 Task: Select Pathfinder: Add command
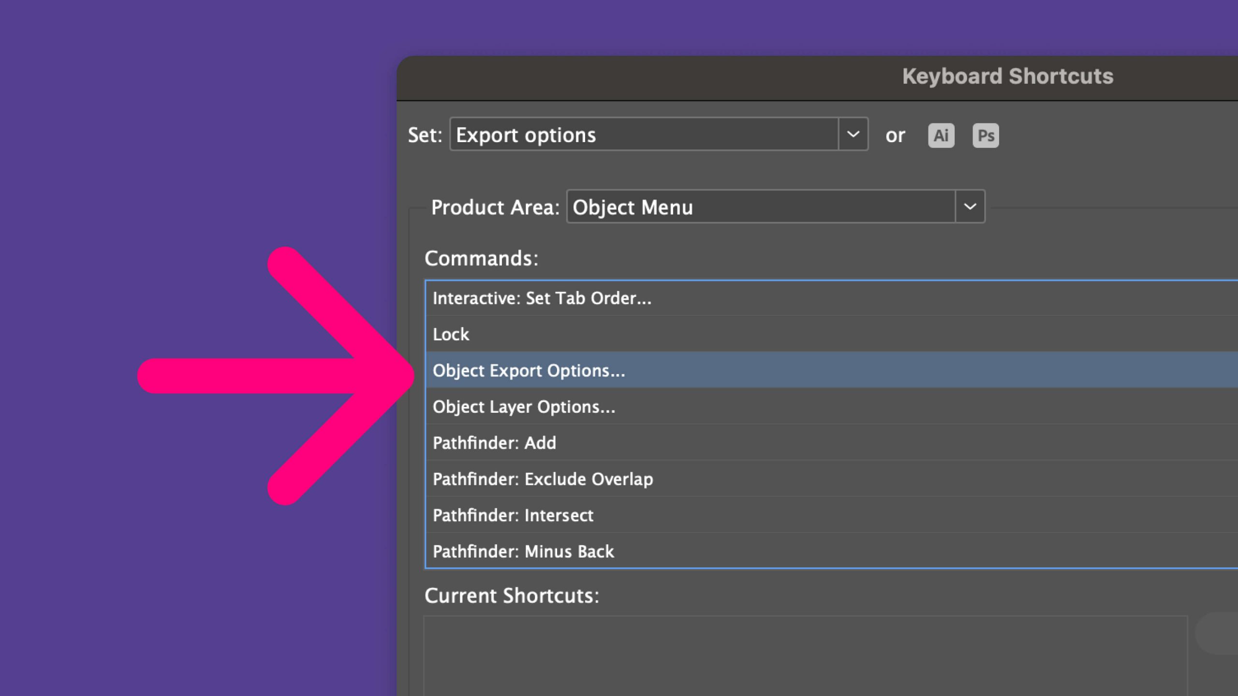pos(494,443)
